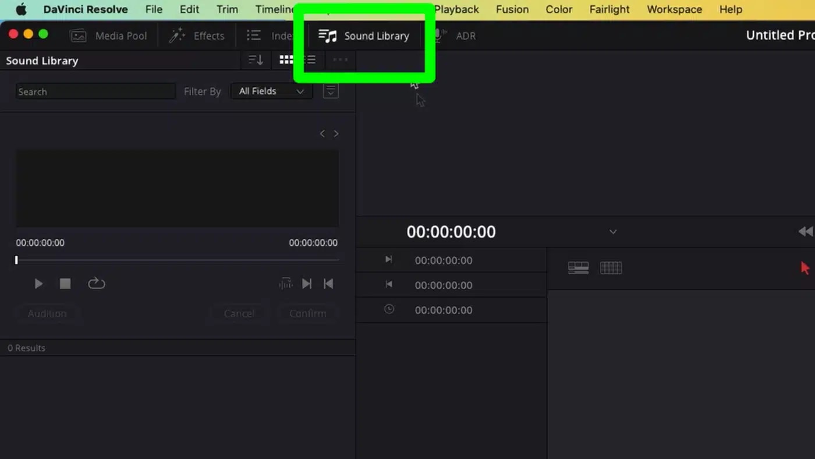Viewport: 815px width, 459px height.
Task: Click the Play button in Sound Library preview
Action: coord(38,284)
